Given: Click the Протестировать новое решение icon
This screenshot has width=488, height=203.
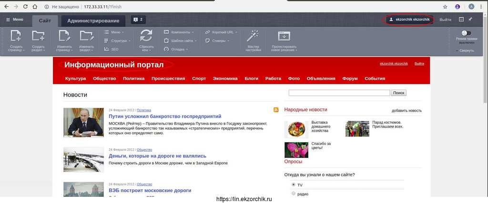Looking at the screenshot, I should click(x=284, y=36).
